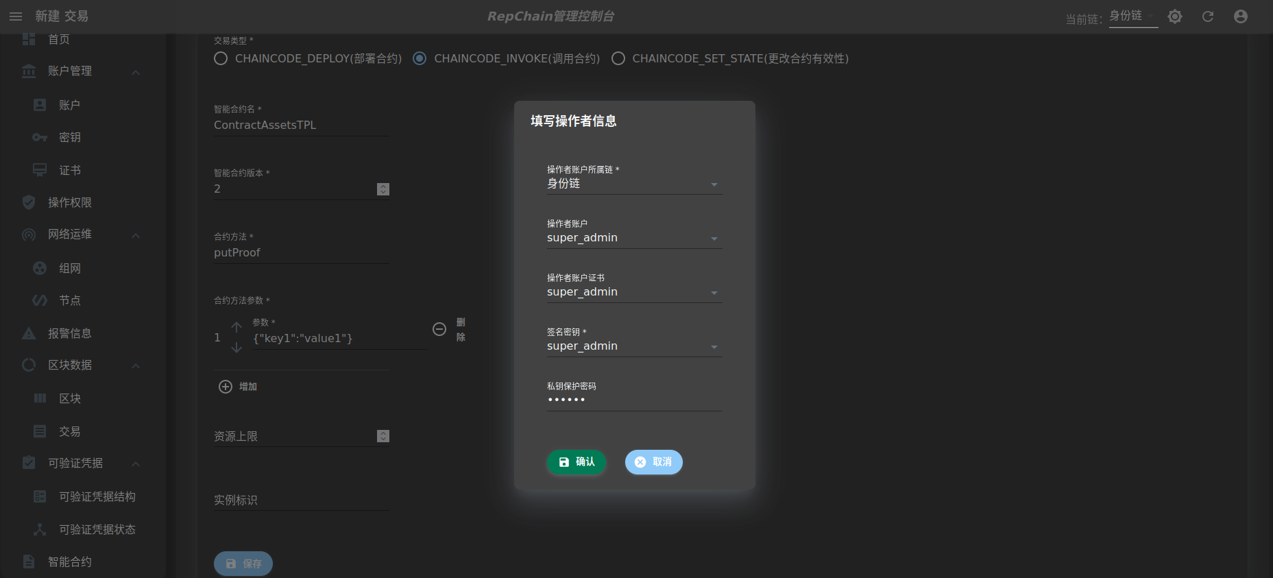Click the 操作权限 shield icon

click(29, 202)
